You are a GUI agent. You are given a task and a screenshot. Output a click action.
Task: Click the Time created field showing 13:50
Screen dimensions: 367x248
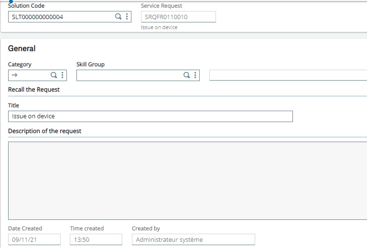[x=96, y=239]
